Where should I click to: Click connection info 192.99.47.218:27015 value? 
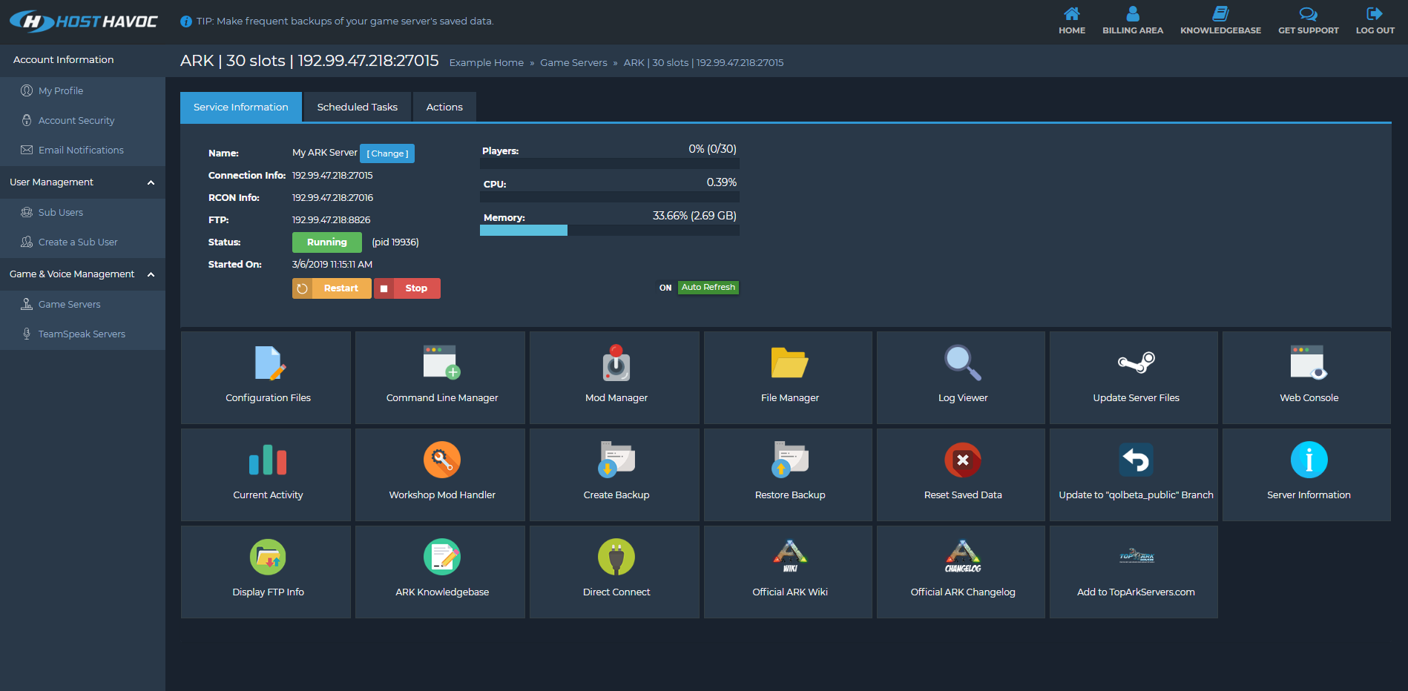pos(332,176)
